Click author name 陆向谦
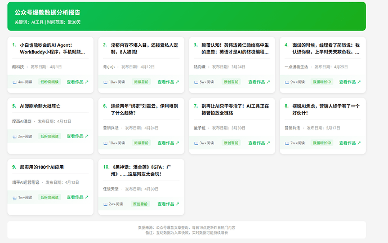This screenshot has height=243, width=388. (x=200, y=67)
